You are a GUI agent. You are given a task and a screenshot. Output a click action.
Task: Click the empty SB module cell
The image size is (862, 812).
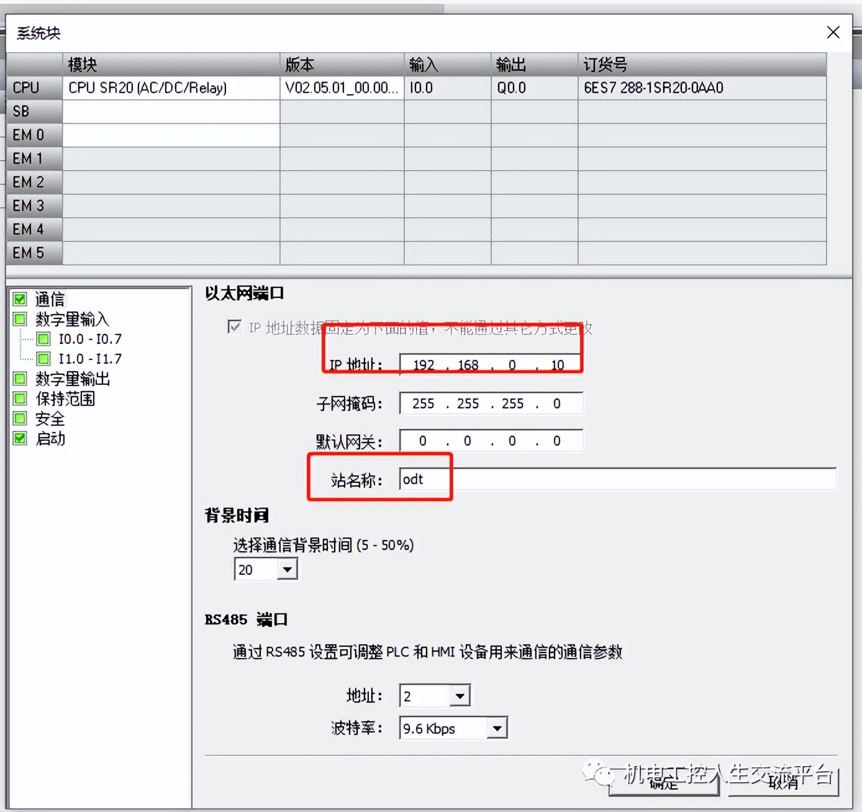pyautogui.click(x=171, y=112)
